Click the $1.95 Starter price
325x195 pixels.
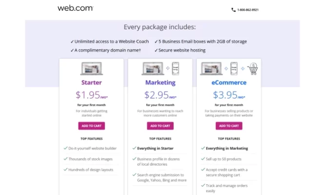pyautogui.click(x=92, y=95)
